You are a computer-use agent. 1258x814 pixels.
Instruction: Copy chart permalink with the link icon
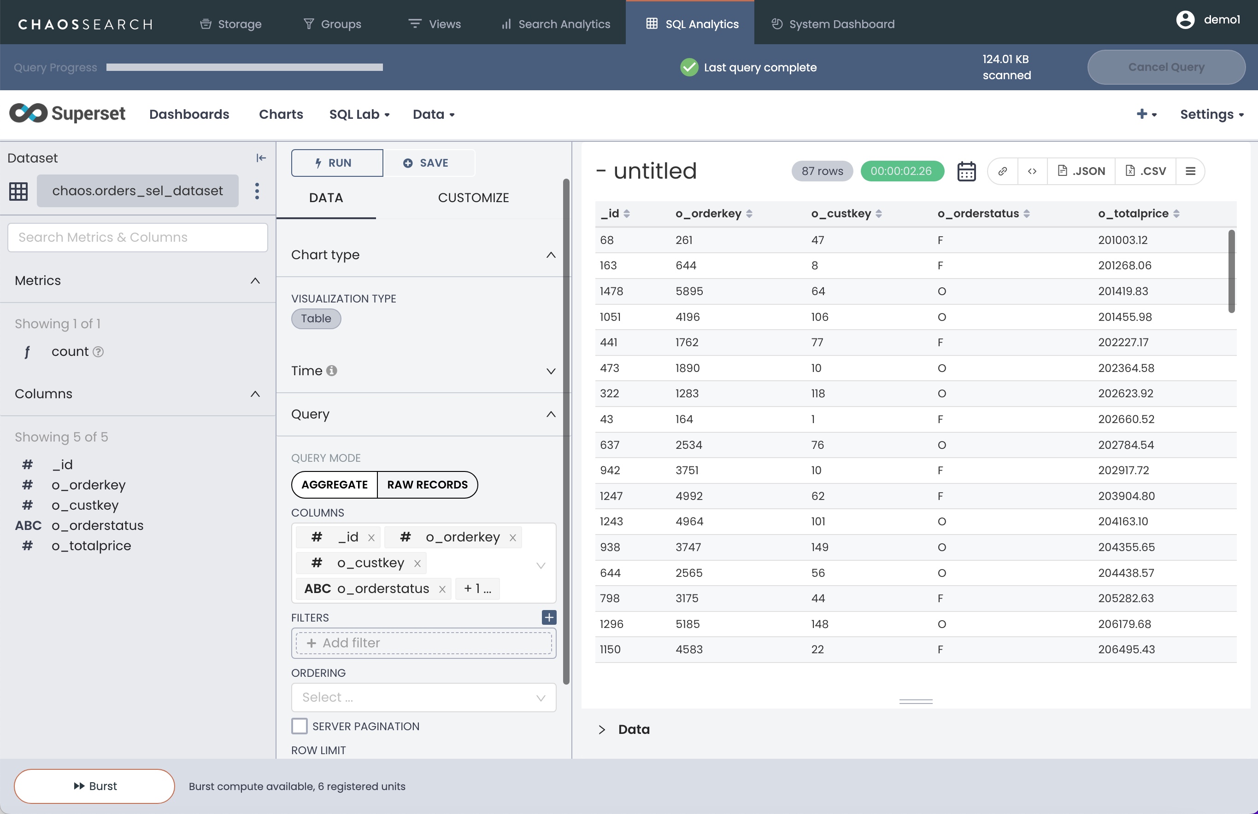(1003, 171)
